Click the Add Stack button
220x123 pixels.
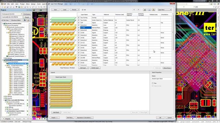(x=56, y=112)
